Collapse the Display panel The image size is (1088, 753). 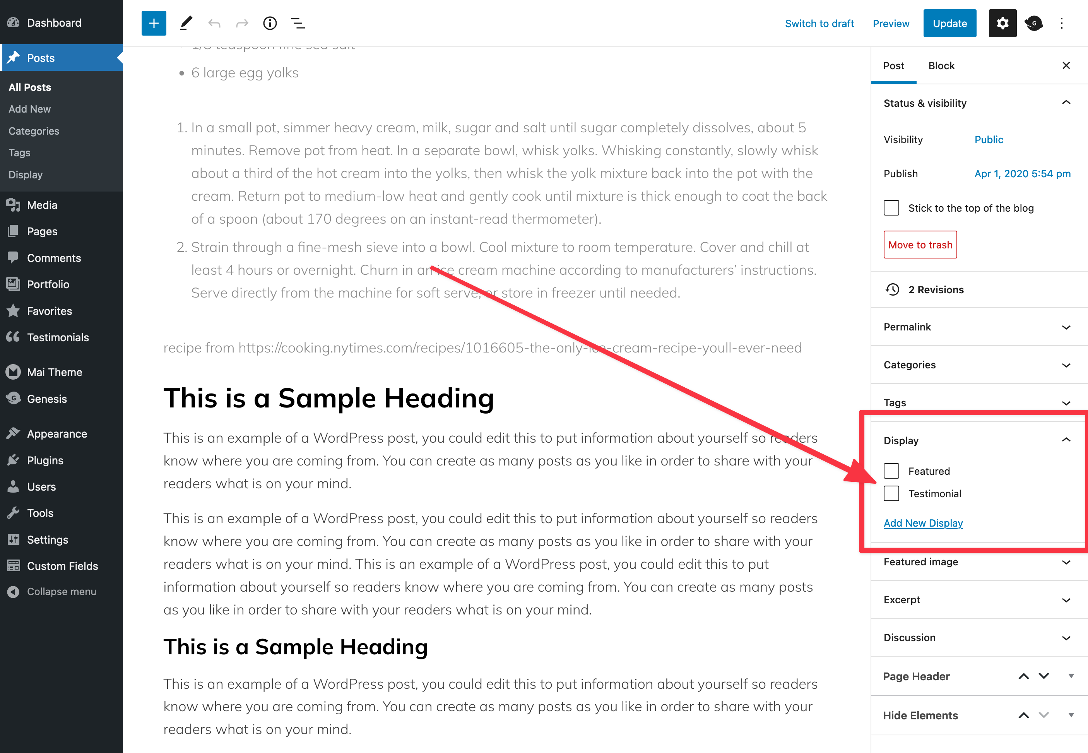pos(1066,440)
